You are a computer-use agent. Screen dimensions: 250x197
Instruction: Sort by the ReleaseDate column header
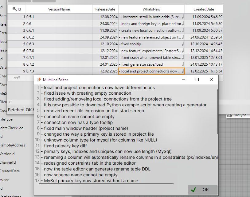coord(105,9)
